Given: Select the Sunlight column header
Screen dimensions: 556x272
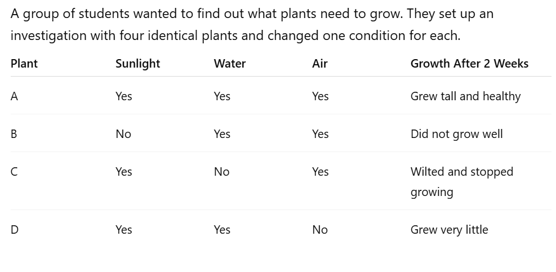Looking at the screenshot, I should 137,64.
